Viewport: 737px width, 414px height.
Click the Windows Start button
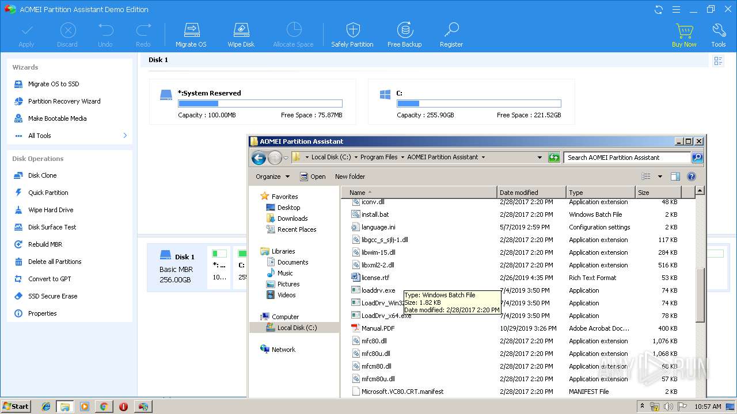[16, 406]
